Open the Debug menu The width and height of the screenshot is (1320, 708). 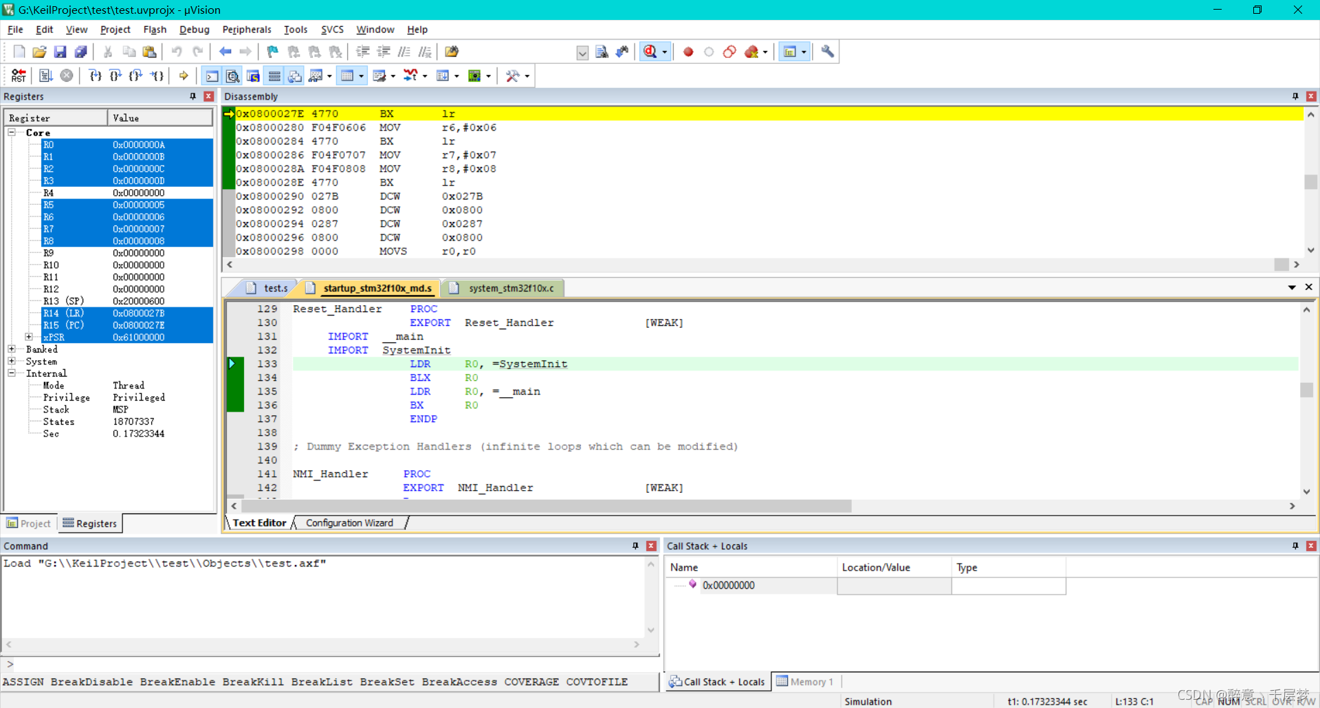pyautogui.click(x=195, y=30)
